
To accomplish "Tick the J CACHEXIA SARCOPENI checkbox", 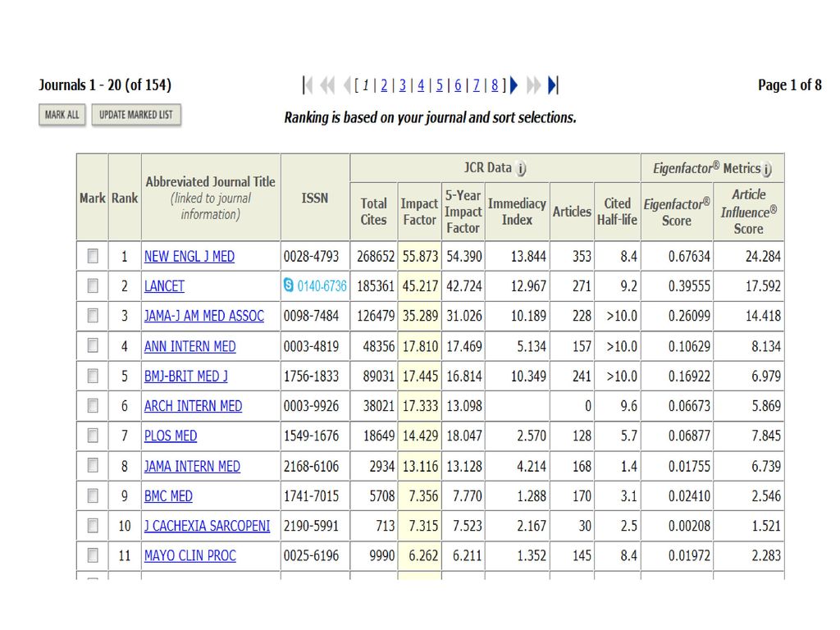I will click(93, 526).
